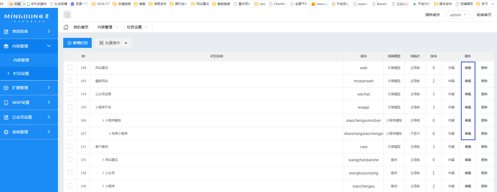Check the box for row 154 公众号运营

pyautogui.click(x=70, y=94)
